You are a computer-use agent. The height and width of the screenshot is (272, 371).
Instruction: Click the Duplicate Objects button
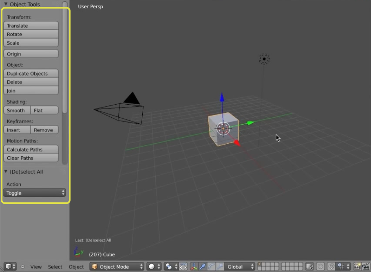(x=31, y=73)
